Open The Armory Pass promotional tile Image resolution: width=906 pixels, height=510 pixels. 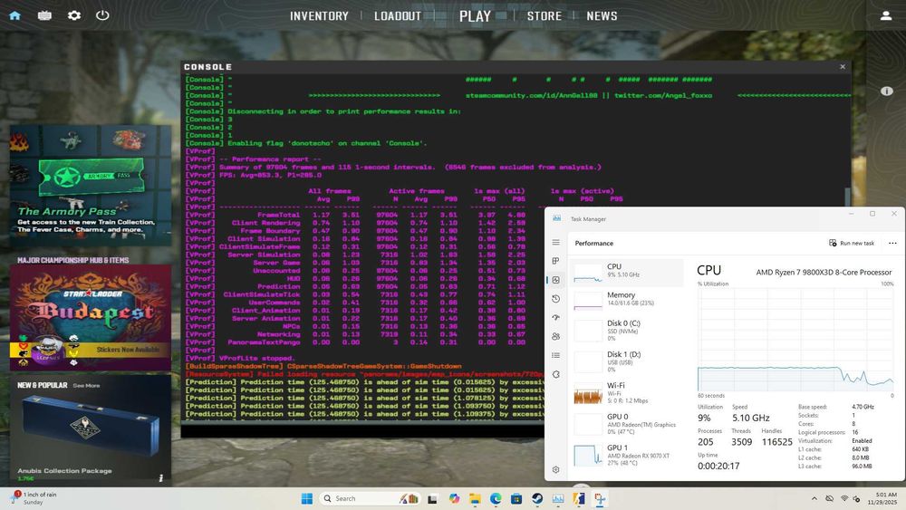[91, 186]
